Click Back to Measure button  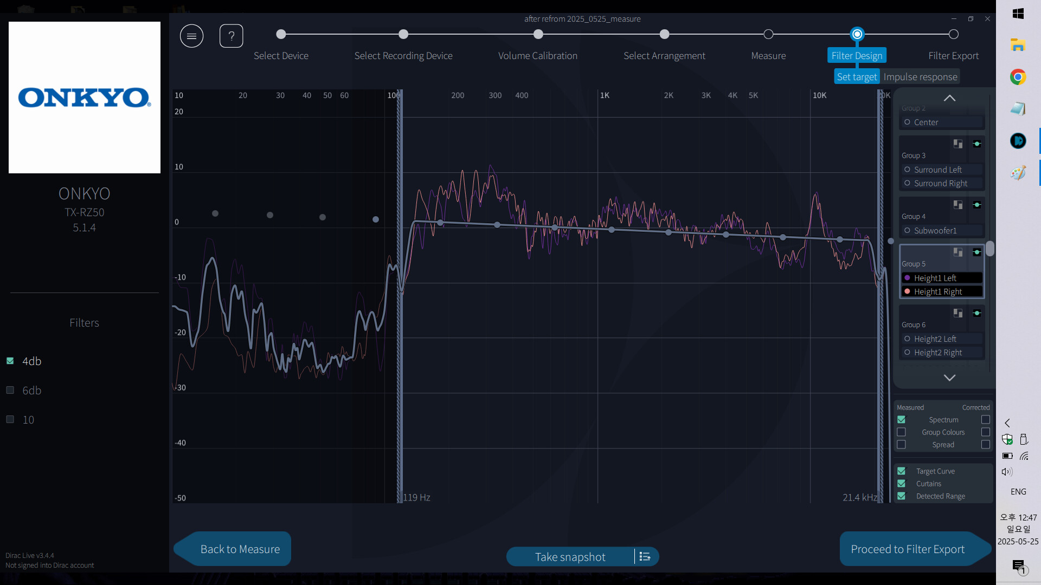tap(240, 549)
